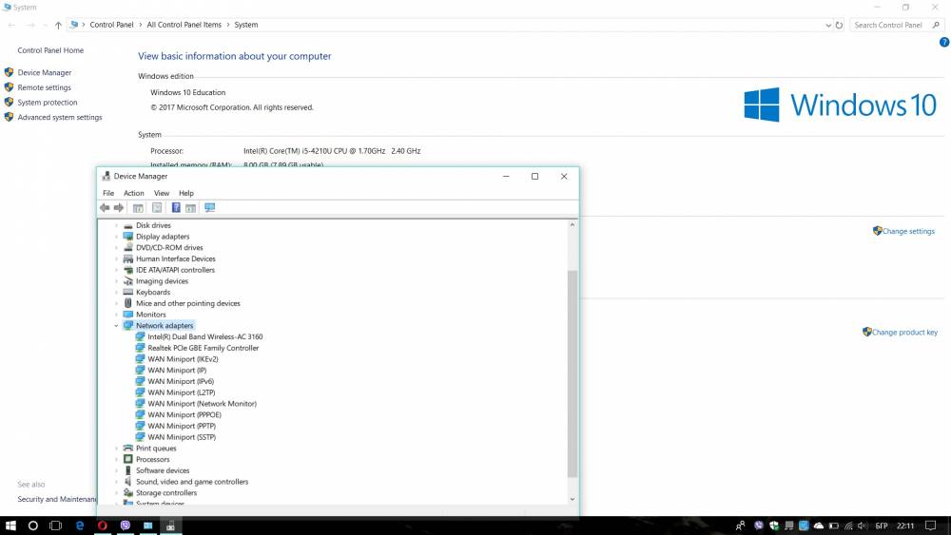Click the DVD/CD-ROM drives icon
This screenshot has height=535, width=951.
128,247
